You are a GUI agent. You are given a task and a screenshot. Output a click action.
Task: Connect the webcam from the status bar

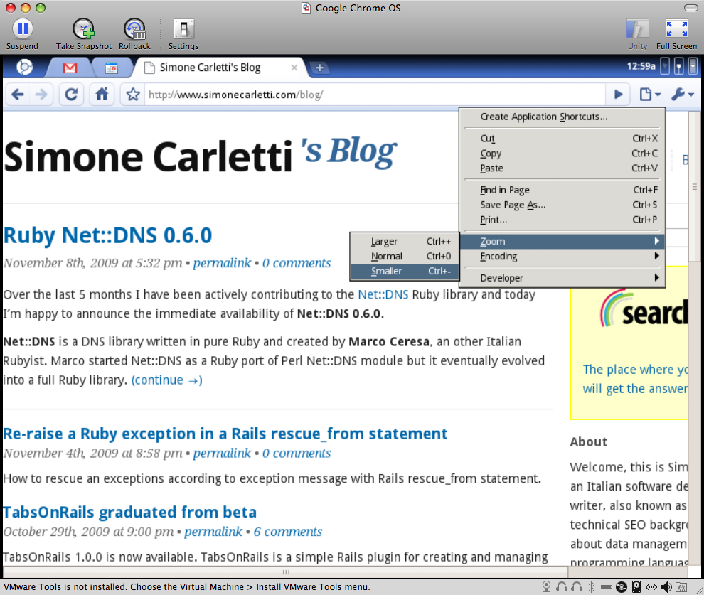point(548,587)
